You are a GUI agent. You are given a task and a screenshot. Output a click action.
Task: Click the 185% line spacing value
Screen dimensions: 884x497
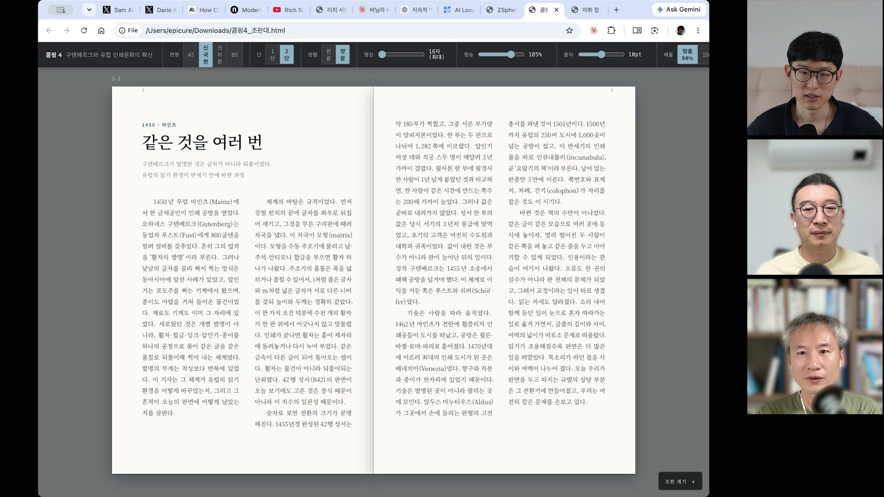click(535, 55)
